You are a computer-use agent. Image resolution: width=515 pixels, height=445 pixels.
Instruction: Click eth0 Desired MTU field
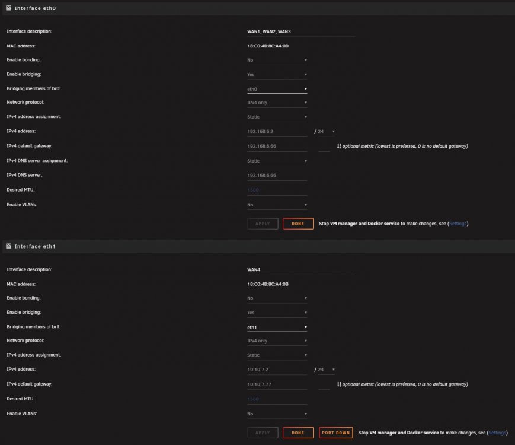click(277, 190)
